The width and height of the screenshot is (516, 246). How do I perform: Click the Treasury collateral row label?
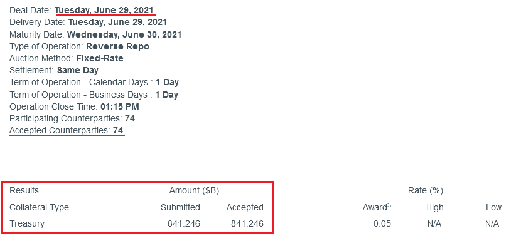coord(27,223)
